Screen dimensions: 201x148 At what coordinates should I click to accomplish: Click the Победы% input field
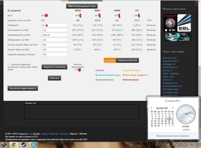(x=55, y=25)
